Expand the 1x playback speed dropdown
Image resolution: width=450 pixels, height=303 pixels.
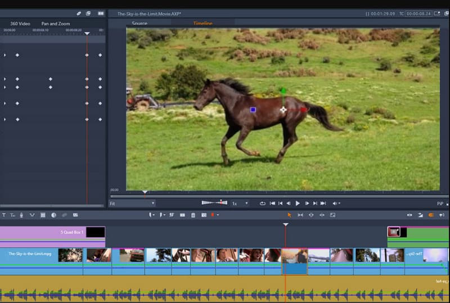tap(246, 203)
